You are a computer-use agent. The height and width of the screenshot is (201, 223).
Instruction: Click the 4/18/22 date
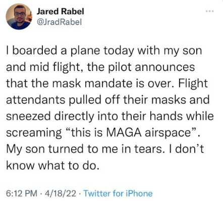pos(60,193)
